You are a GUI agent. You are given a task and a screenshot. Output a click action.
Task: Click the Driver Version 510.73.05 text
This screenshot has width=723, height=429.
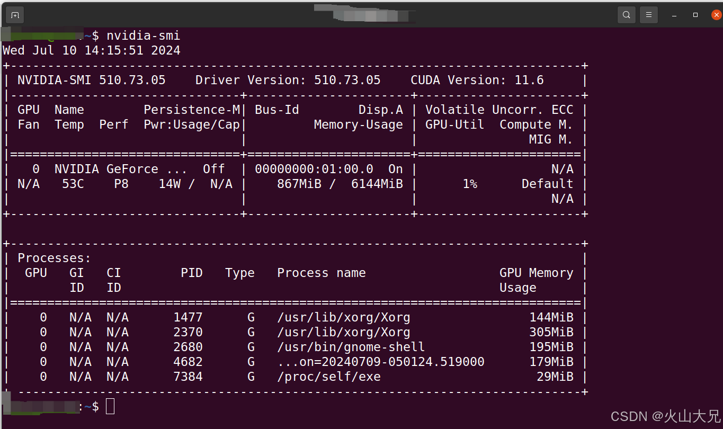click(x=288, y=80)
